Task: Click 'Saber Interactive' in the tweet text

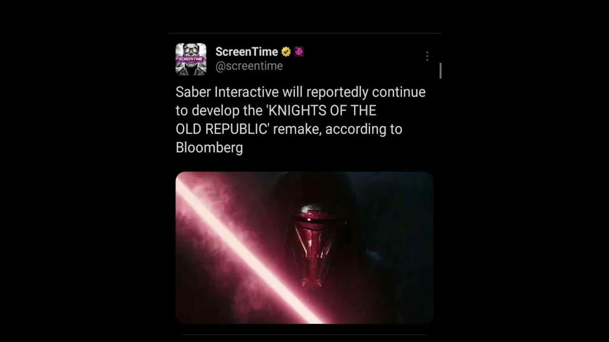Action: (227, 92)
